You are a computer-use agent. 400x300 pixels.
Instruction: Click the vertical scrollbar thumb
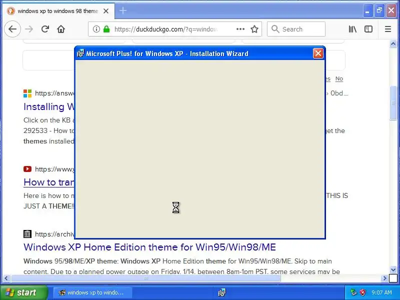pos(393,103)
